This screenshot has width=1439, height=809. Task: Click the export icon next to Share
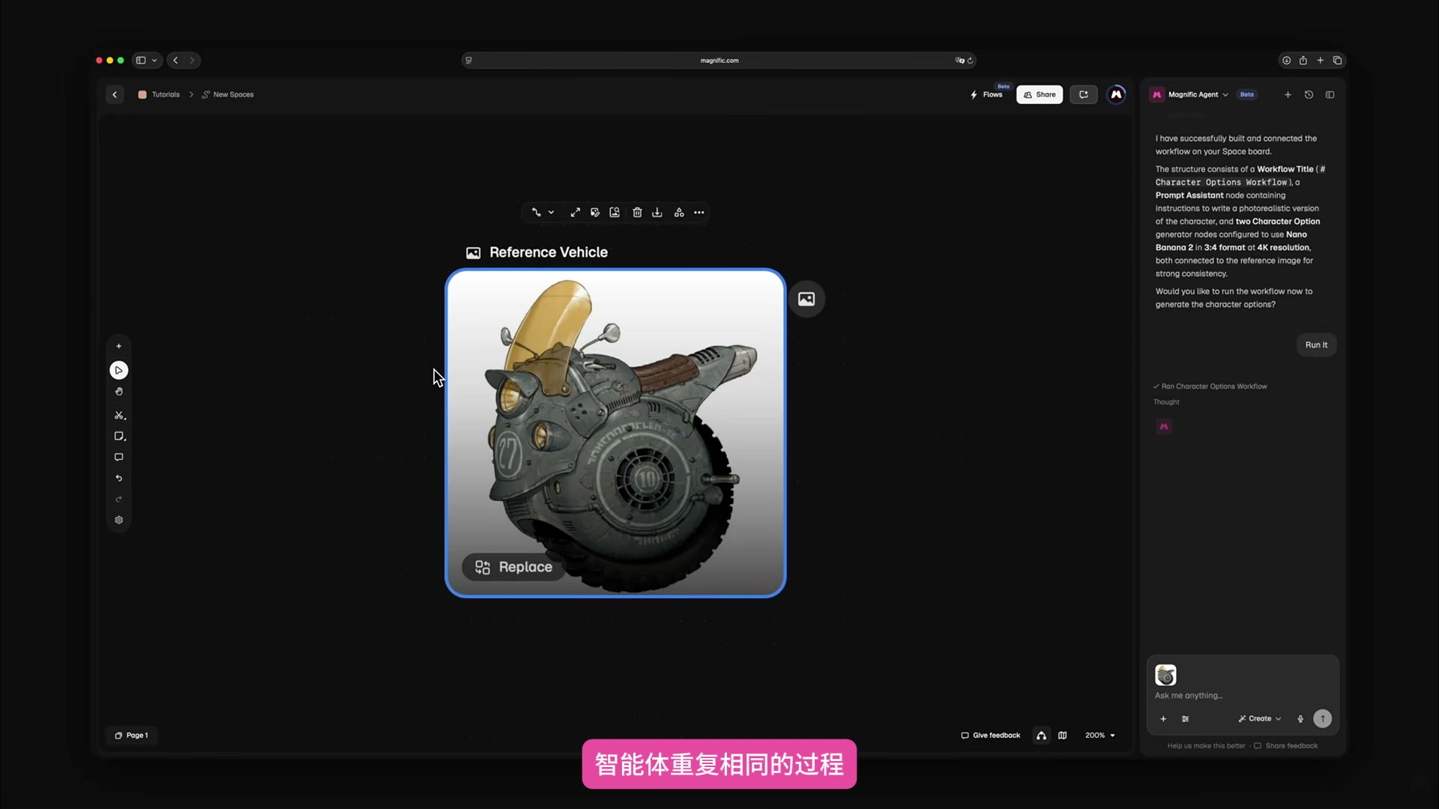(1084, 94)
